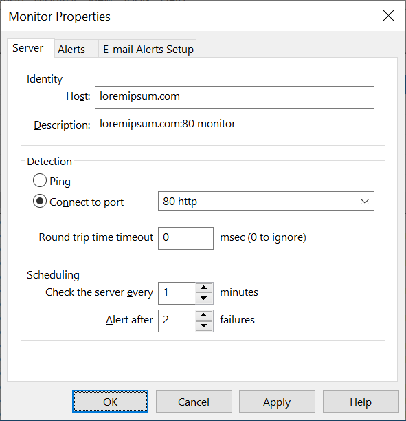
Task: Decrease Alert after failures with down arrow
Action: 204,325
